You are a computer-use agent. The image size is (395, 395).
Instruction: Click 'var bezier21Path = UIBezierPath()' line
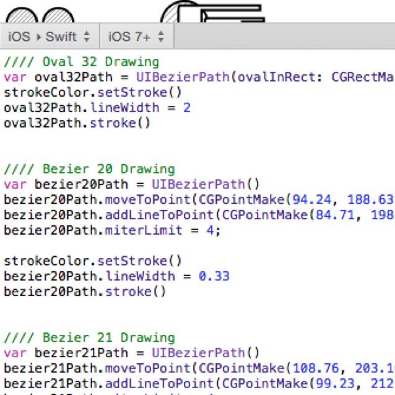(x=131, y=353)
